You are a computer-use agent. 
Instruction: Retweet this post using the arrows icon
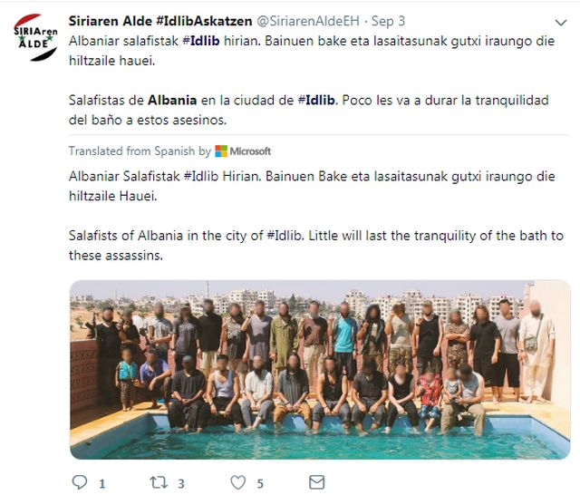tap(158, 482)
